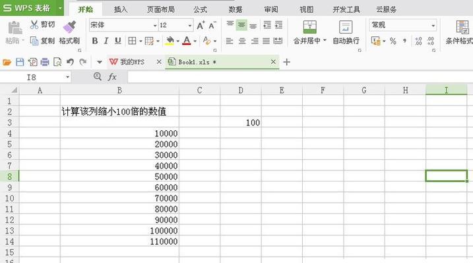473x263 pixels.
Task: Toggle Bold formatting
Action: [95, 41]
